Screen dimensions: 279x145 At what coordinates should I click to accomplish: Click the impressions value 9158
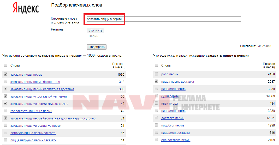click(x=271, y=74)
